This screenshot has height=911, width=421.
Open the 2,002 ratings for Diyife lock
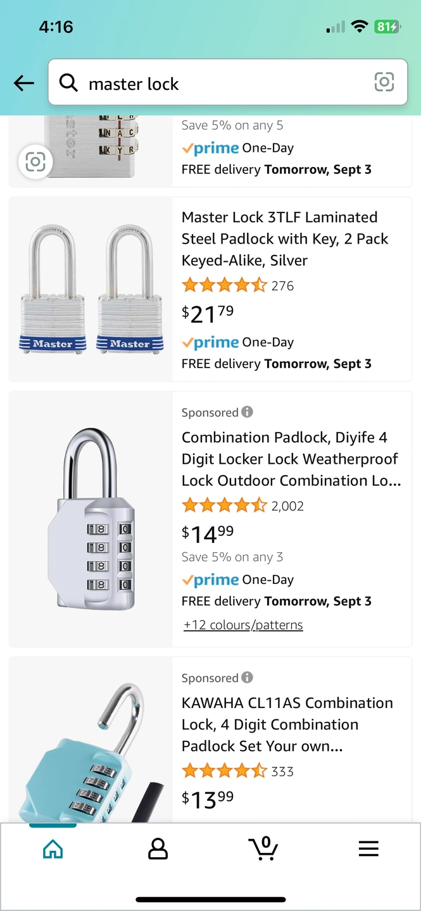[x=287, y=505]
